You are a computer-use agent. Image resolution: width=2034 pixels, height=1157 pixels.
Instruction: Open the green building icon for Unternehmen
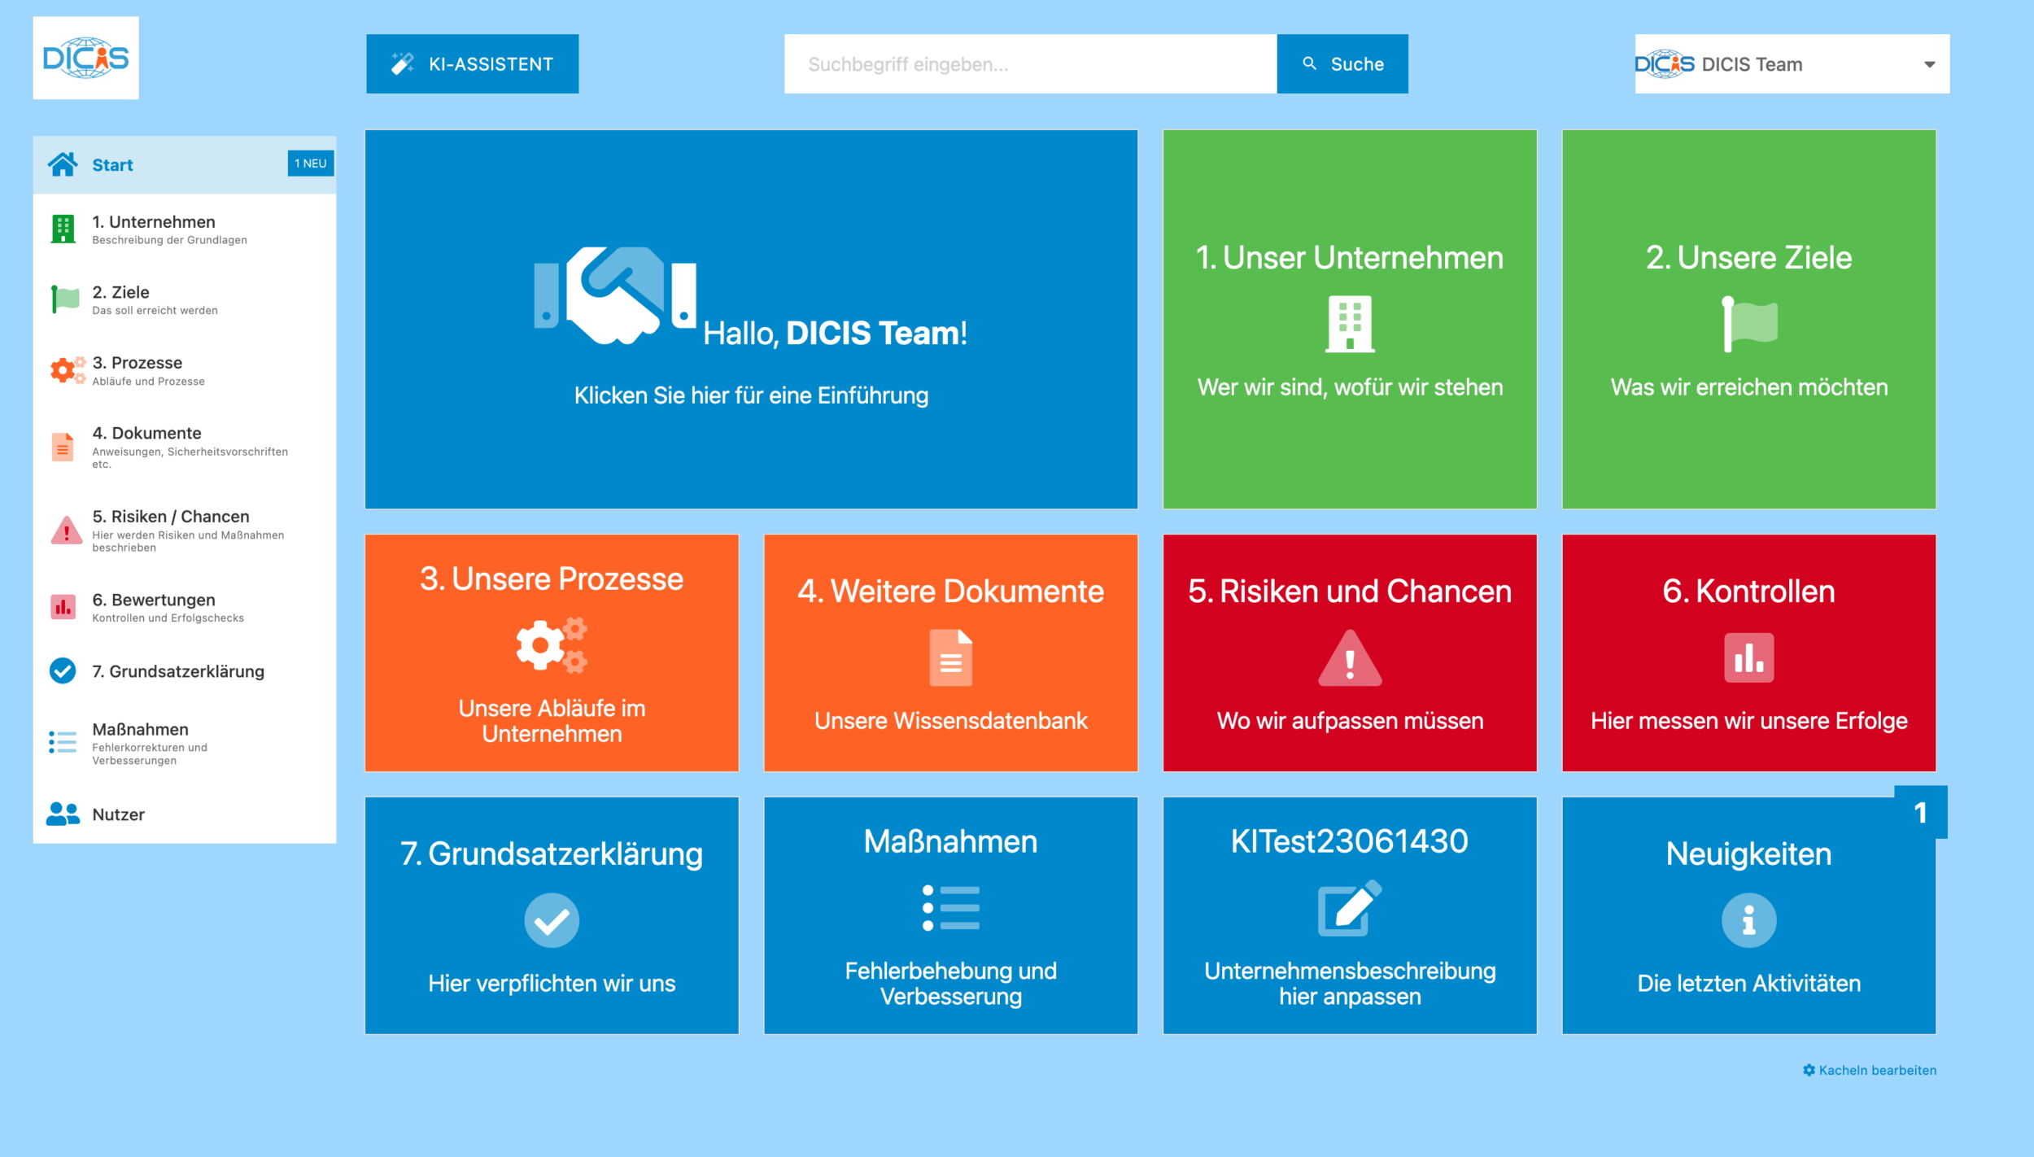click(63, 229)
